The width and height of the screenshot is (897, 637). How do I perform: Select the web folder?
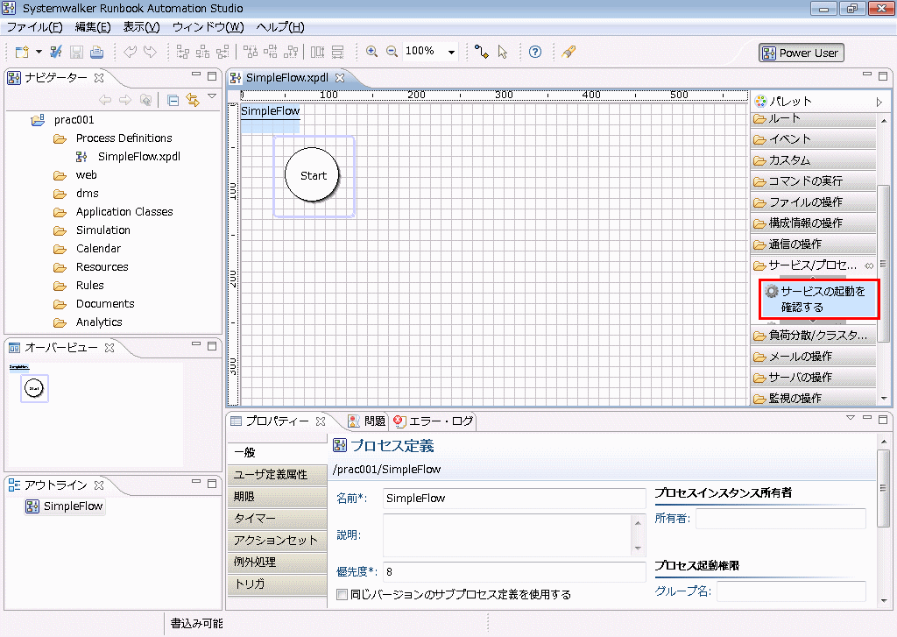[87, 174]
